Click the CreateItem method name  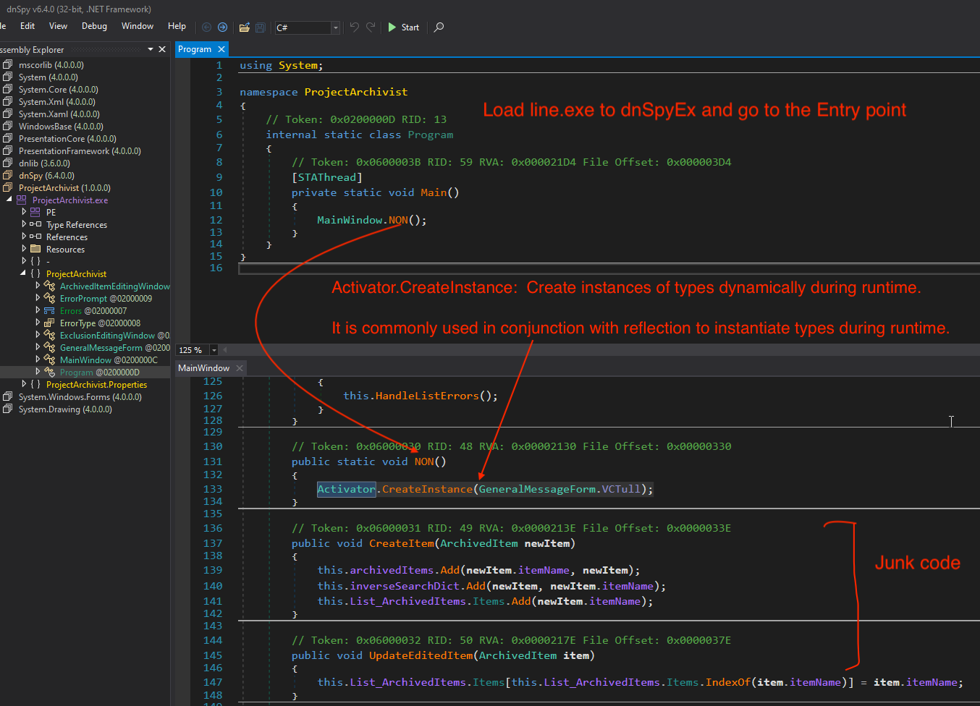401,543
